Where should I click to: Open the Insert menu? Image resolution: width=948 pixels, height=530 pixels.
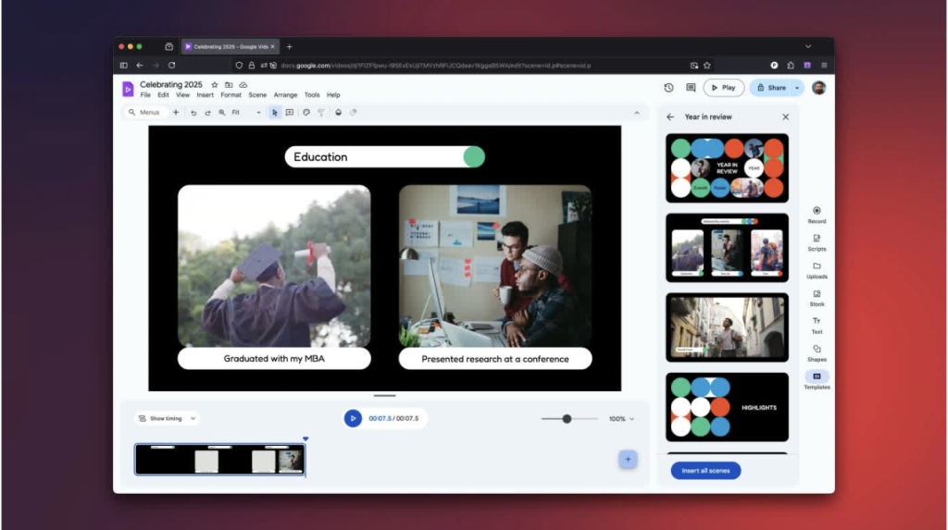click(x=205, y=95)
